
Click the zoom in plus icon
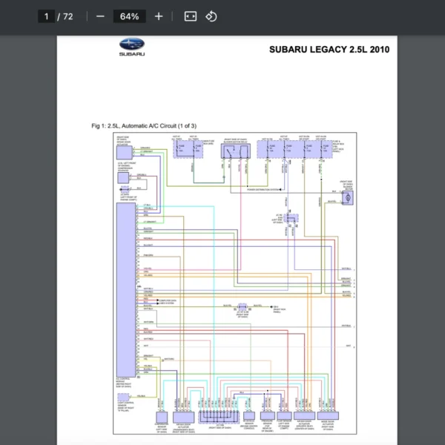(159, 16)
